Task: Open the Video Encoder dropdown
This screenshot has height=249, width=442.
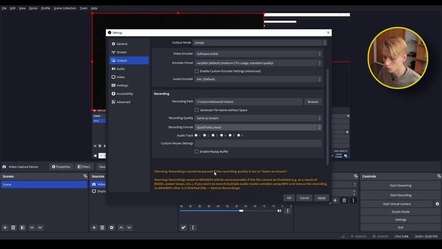Action: (258, 54)
